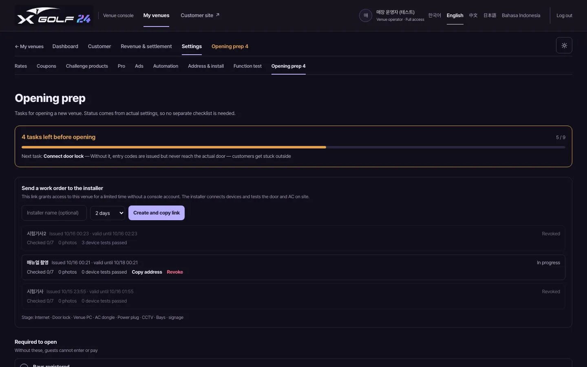The width and height of the screenshot is (587, 367).
Task: Click the Log out button
Action: point(564,15)
